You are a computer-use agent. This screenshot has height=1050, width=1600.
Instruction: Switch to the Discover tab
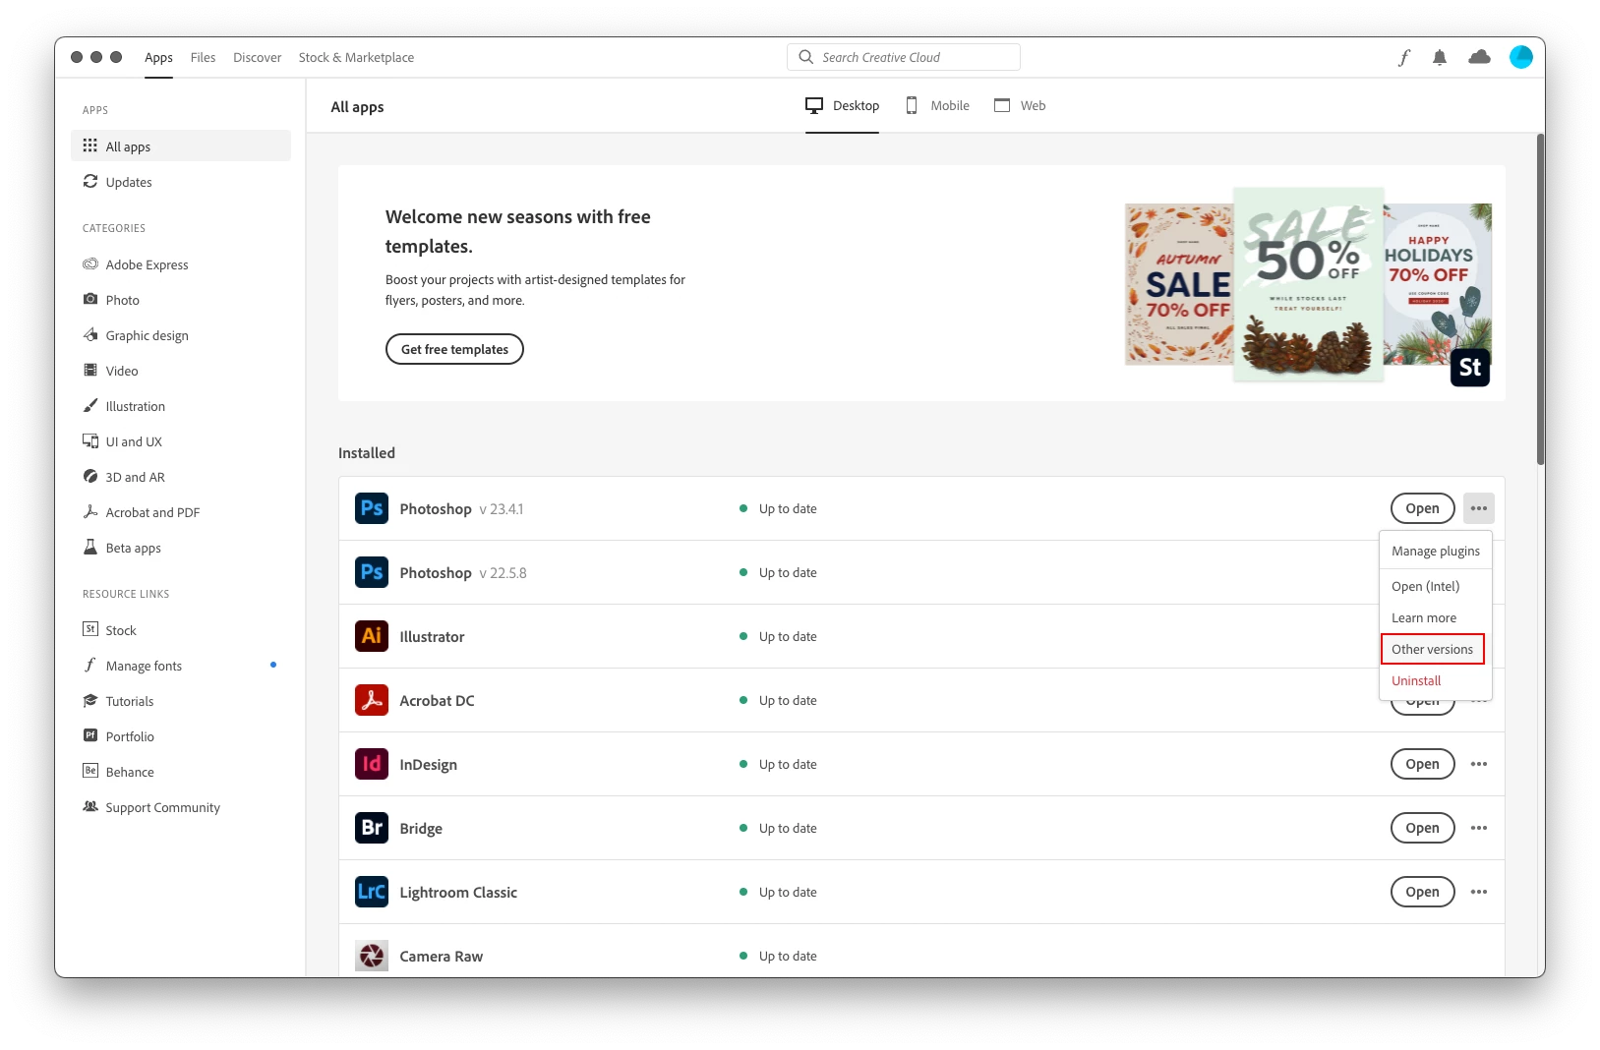click(257, 58)
